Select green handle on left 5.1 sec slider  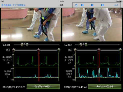coord(27,45)
